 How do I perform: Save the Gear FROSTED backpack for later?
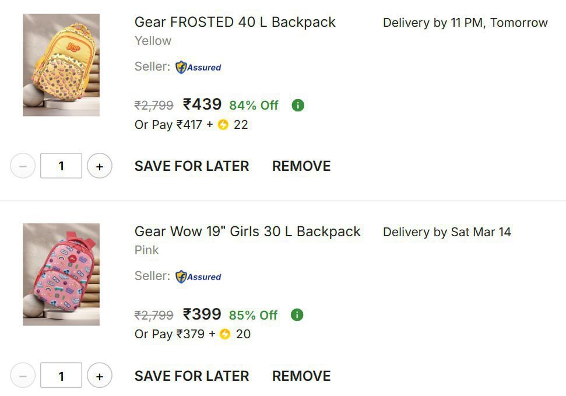pyautogui.click(x=192, y=166)
